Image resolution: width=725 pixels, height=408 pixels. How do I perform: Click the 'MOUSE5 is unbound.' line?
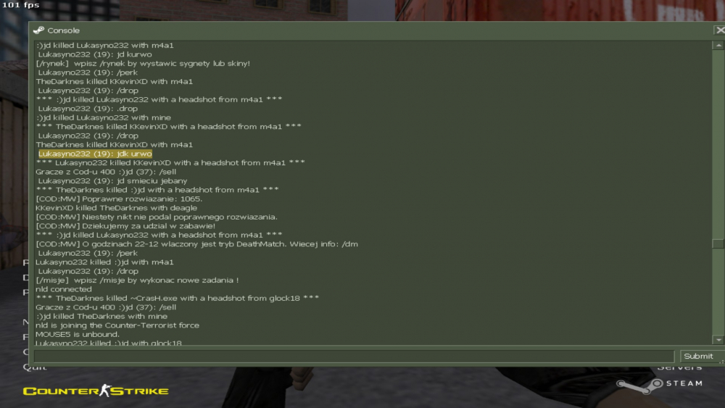[x=78, y=335]
